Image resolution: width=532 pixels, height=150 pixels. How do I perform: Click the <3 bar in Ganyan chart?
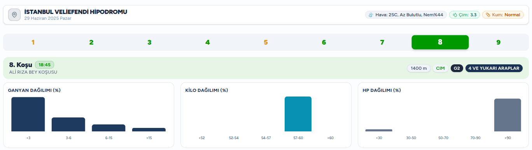pos(28,114)
